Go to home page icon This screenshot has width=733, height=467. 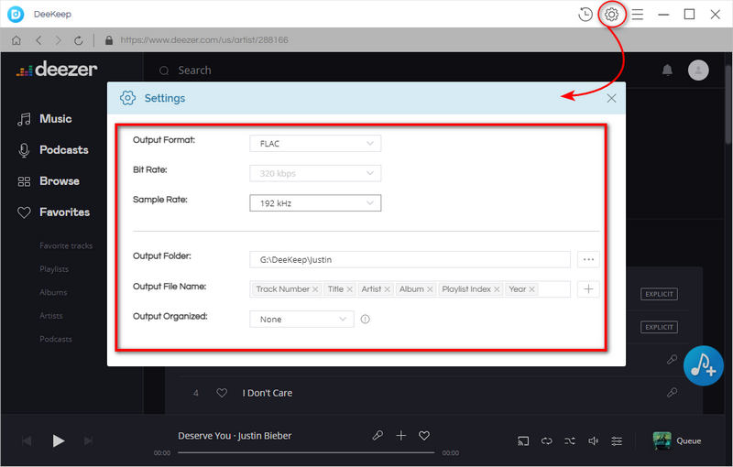click(16, 40)
